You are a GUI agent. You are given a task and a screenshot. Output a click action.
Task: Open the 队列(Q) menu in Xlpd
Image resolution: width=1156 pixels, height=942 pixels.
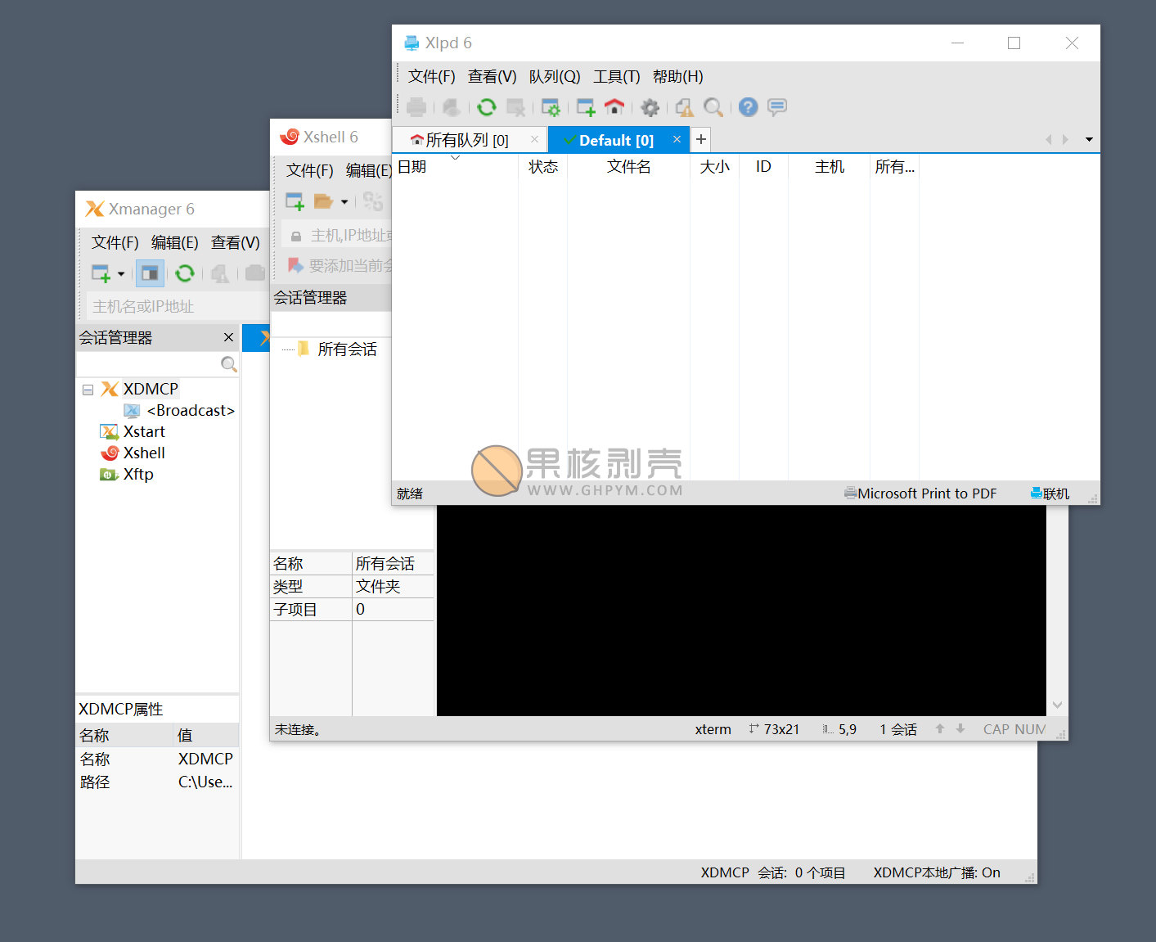point(554,77)
